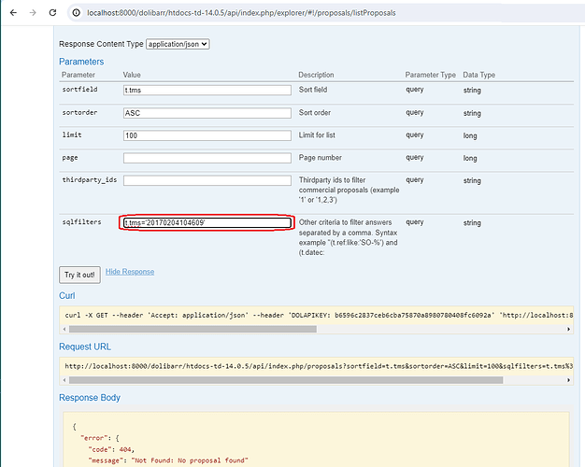
Task: Go back with the browser back arrow
Action: [13, 13]
